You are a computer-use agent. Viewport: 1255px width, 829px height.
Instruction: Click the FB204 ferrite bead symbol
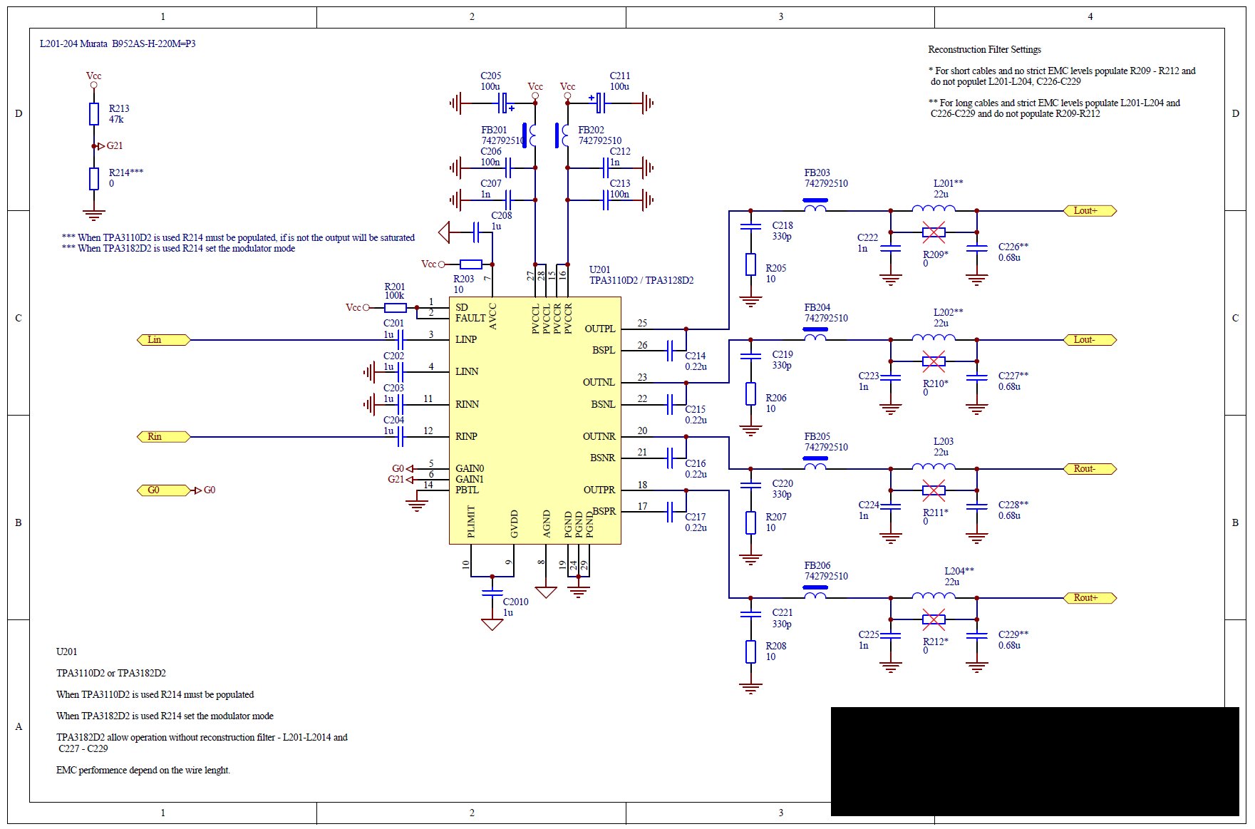[x=815, y=334]
